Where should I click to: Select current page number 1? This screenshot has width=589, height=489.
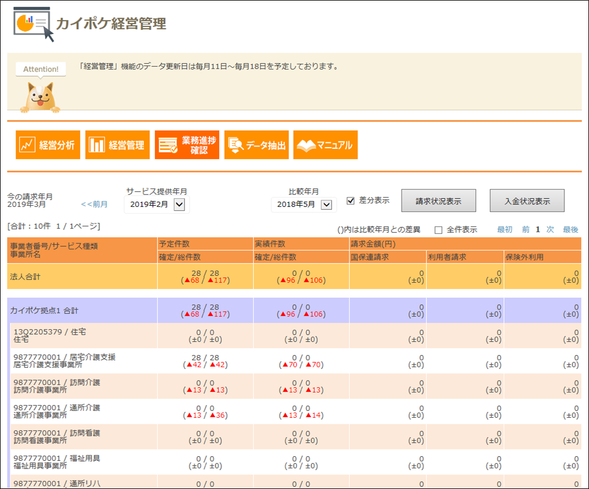pyautogui.click(x=537, y=229)
